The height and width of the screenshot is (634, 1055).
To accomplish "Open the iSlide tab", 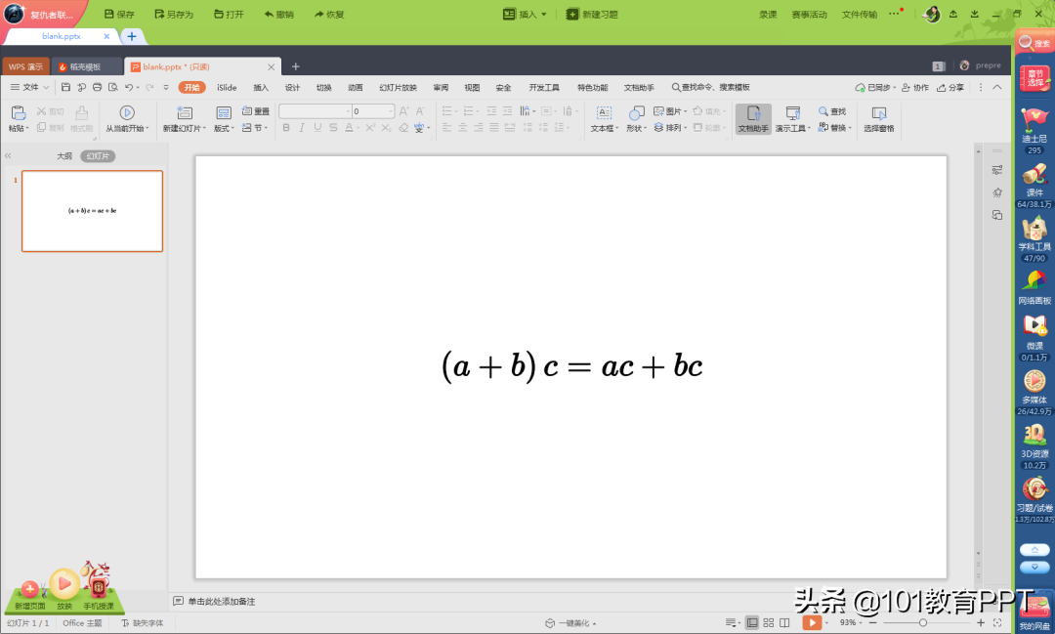I will pos(227,88).
